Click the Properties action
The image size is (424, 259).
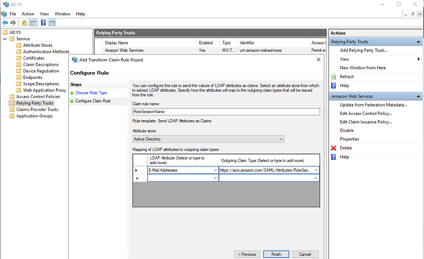coord(349,139)
